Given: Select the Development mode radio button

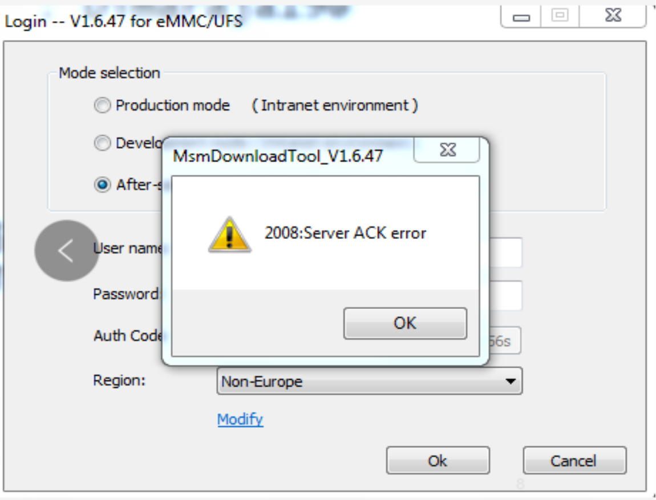Looking at the screenshot, I should pyautogui.click(x=102, y=144).
